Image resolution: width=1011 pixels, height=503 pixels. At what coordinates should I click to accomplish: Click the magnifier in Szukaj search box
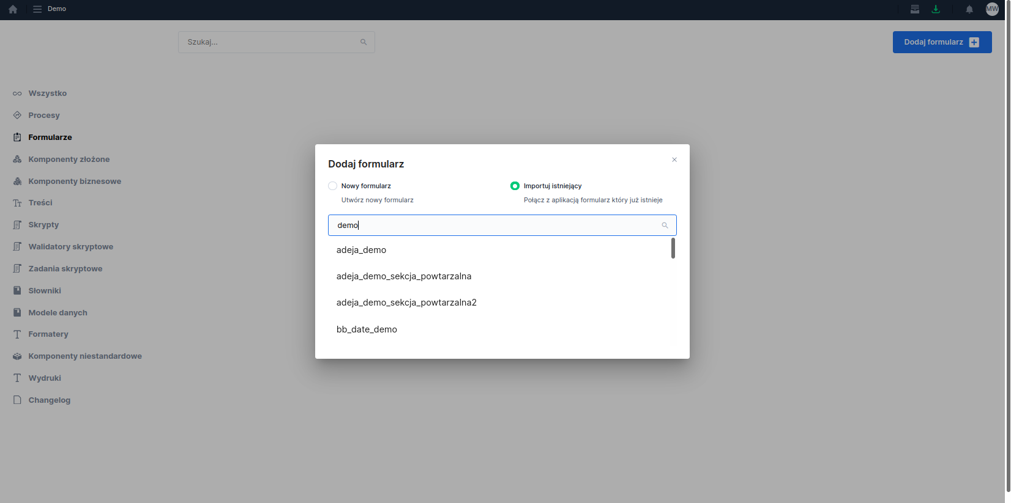(364, 42)
